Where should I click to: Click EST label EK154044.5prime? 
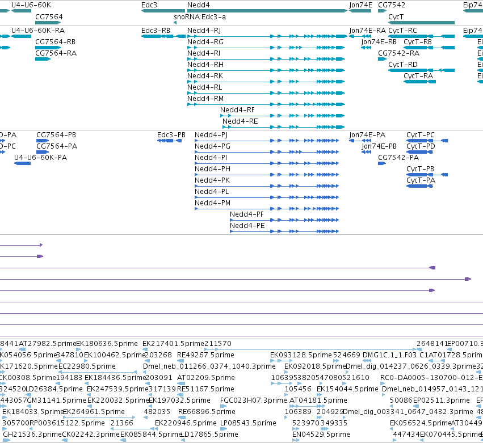(347, 389)
